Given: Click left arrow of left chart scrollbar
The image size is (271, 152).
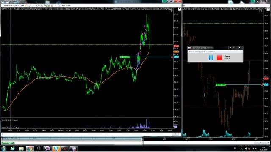Looking at the screenshot, I should pos(2,134).
